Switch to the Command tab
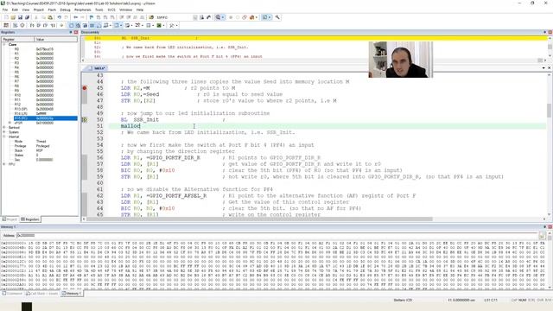 pyautogui.click(x=12, y=294)
